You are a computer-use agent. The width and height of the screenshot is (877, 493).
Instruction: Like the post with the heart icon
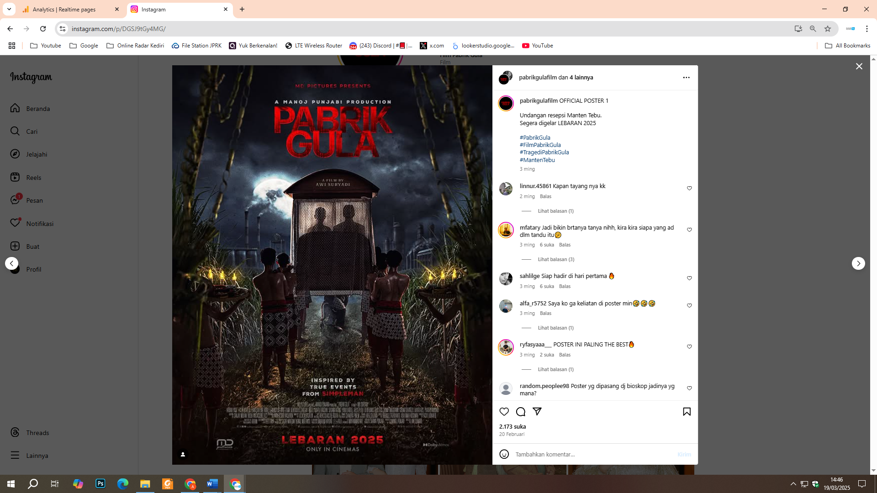click(x=504, y=412)
